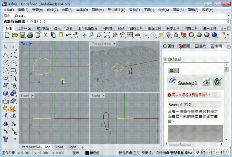The image size is (232, 157).
Task: Open the Right viewport dropdown arrow
Action: [x=103, y=95]
